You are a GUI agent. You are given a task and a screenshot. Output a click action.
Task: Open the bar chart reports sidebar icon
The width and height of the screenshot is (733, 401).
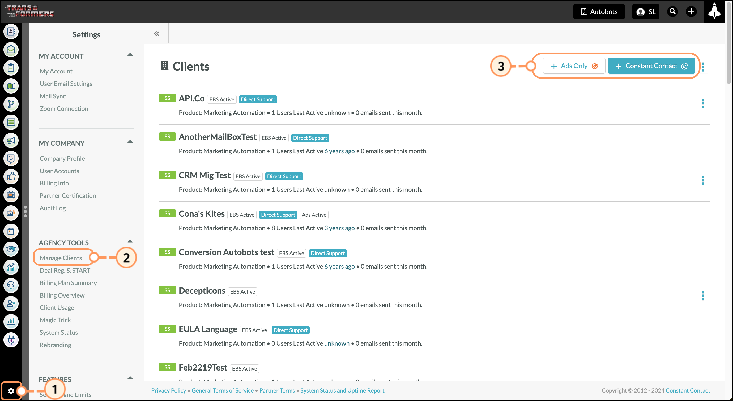pyautogui.click(x=11, y=322)
